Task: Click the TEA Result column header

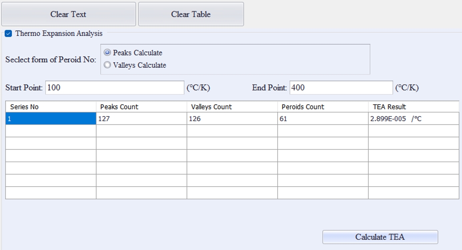Action: tap(413, 107)
